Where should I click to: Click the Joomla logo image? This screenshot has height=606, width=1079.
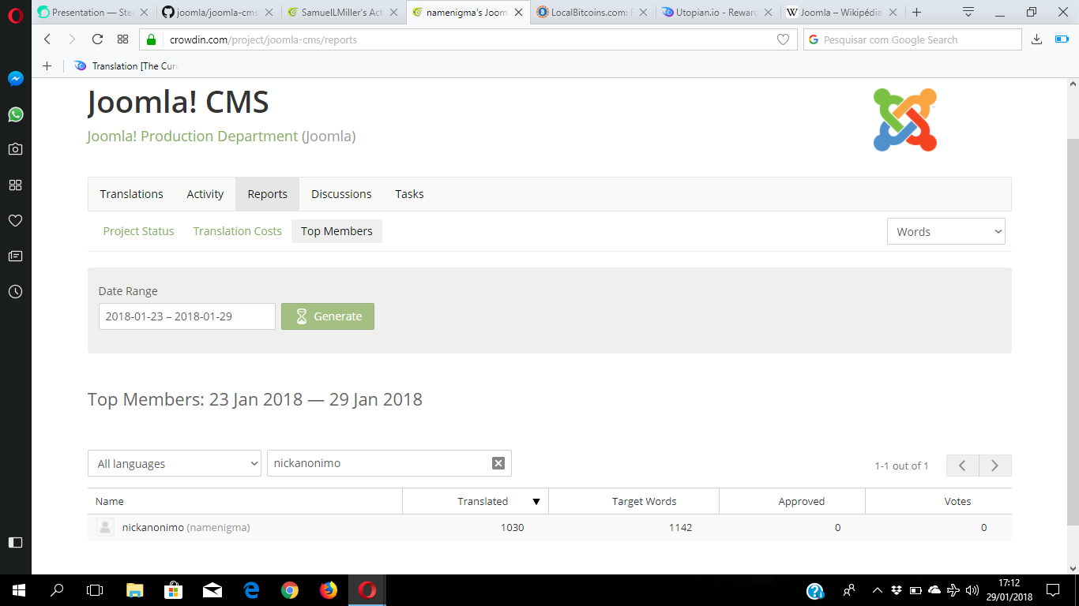pos(905,120)
